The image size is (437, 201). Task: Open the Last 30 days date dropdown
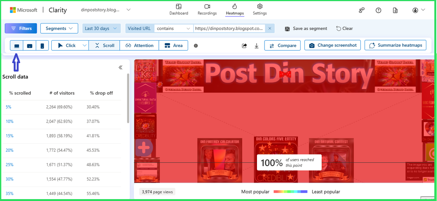pyautogui.click(x=101, y=28)
